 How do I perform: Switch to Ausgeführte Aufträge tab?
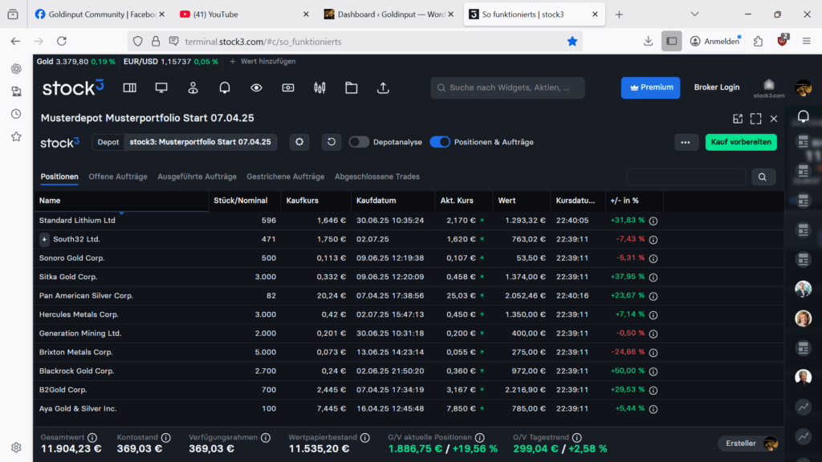point(197,176)
